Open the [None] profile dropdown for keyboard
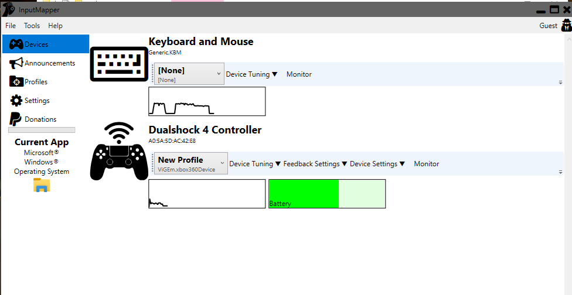This screenshot has height=295, width=572. (x=189, y=74)
